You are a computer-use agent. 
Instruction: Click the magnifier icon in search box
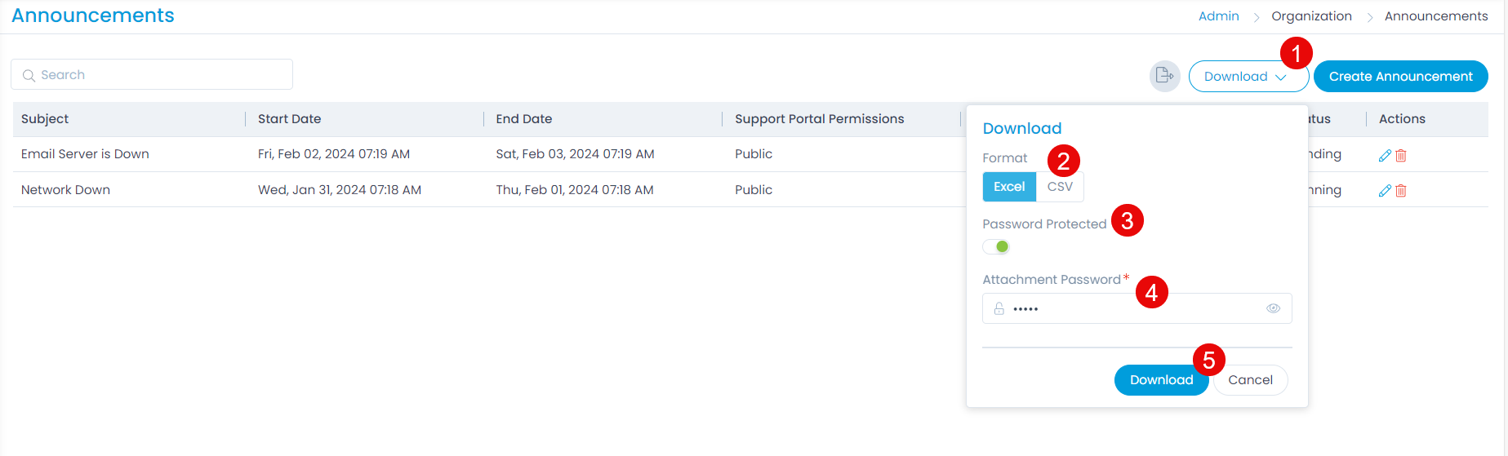(x=29, y=75)
